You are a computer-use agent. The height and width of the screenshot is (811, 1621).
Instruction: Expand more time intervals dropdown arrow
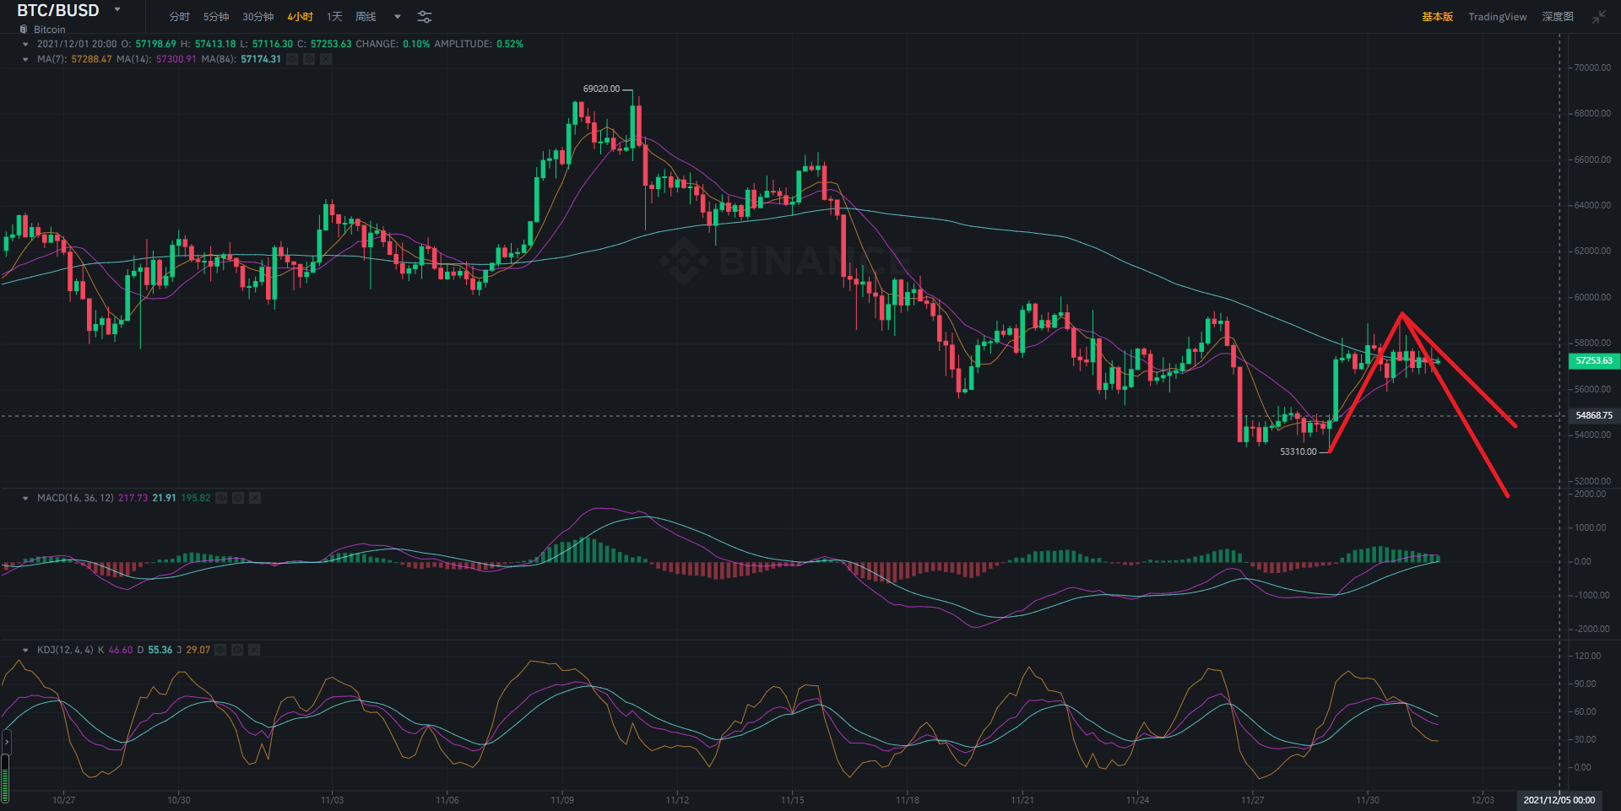(398, 17)
